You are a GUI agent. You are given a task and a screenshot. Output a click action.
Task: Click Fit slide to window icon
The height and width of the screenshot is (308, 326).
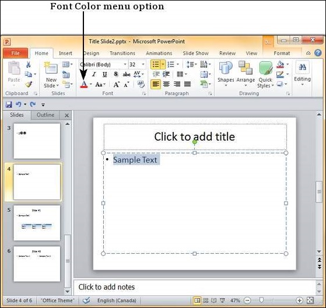(310, 300)
